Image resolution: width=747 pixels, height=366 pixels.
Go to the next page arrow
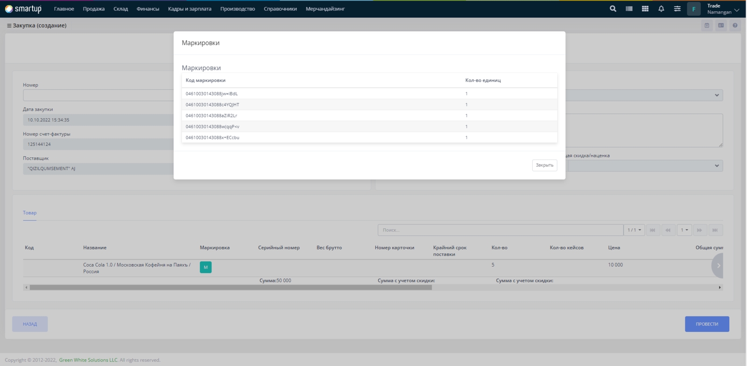699,230
